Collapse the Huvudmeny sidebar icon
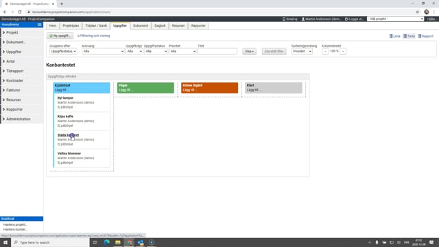 [x=40, y=25]
